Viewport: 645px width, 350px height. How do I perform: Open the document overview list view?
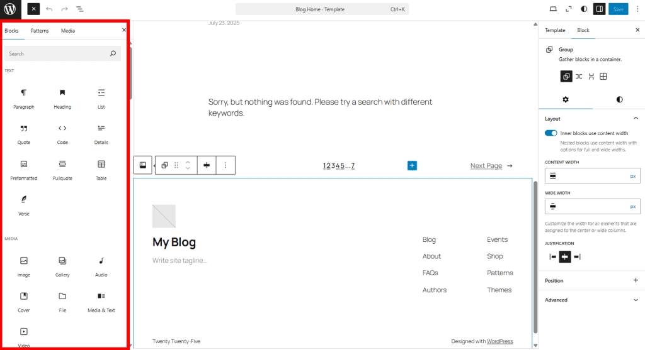80,9
